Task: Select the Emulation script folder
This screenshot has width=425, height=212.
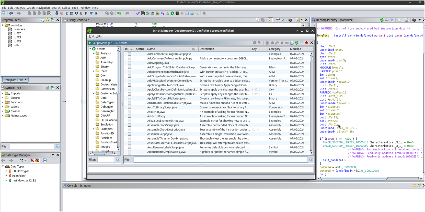Action: click(x=107, y=124)
